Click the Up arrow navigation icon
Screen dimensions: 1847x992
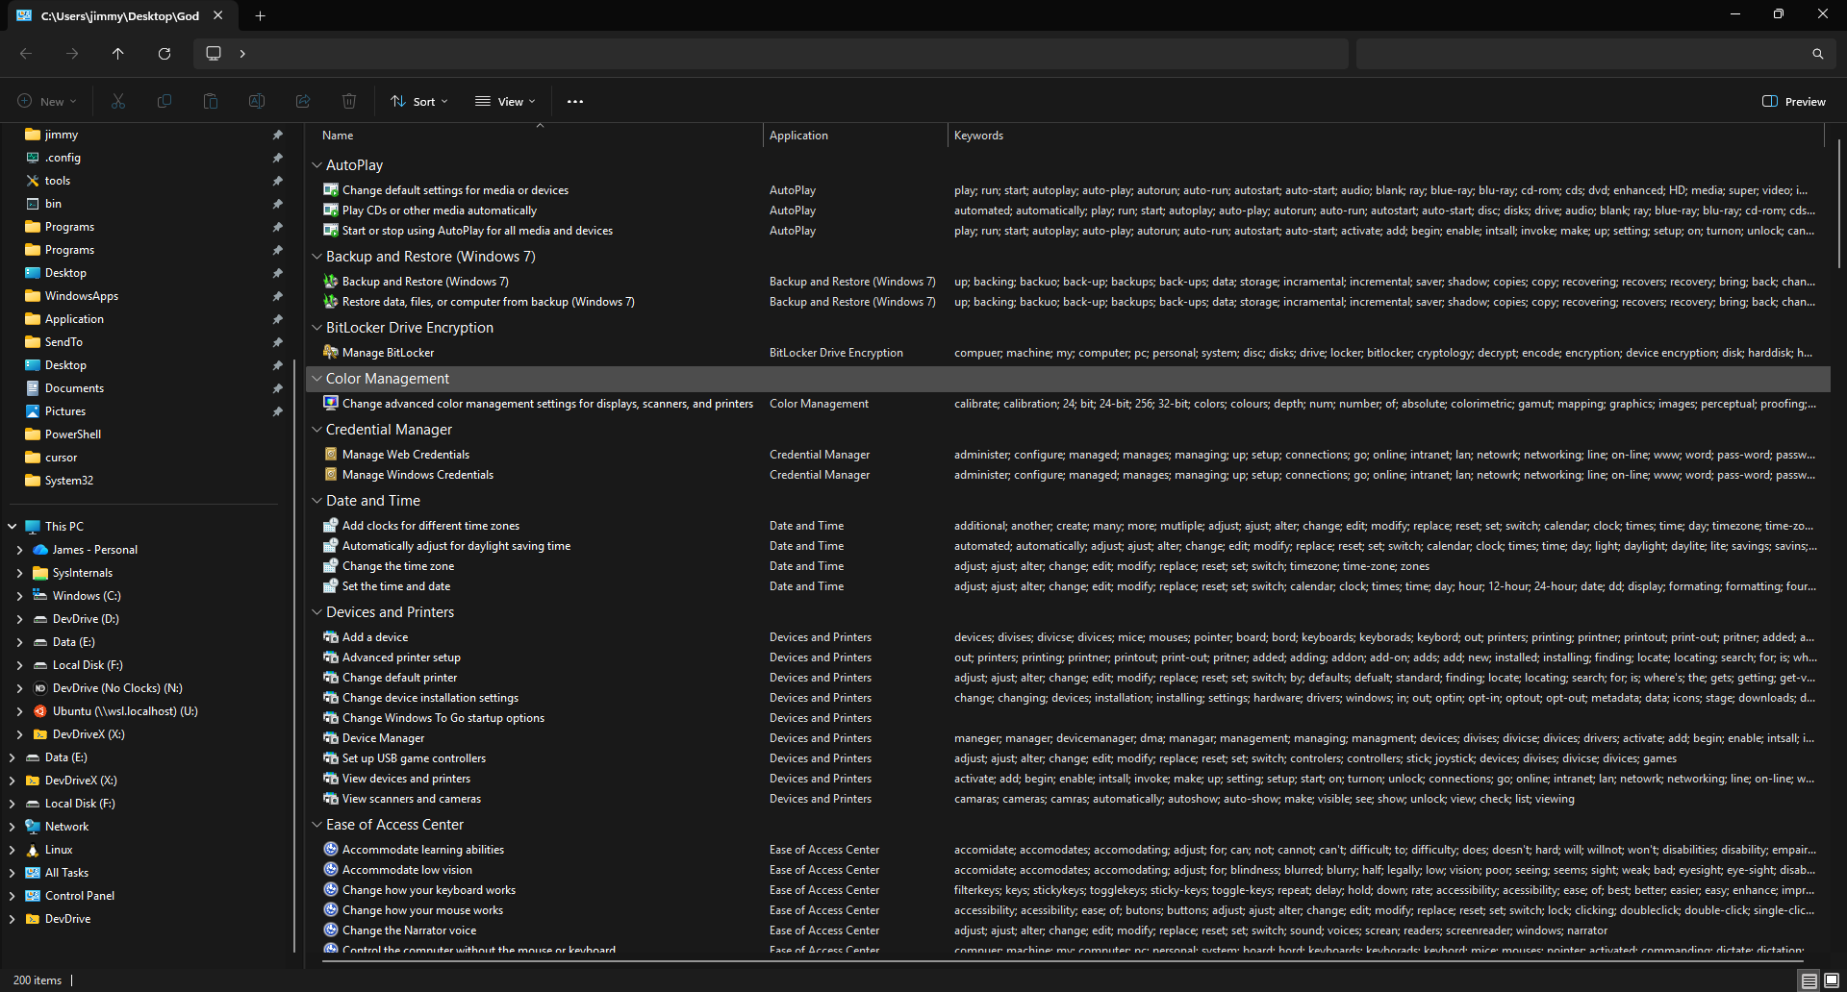[117, 54]
